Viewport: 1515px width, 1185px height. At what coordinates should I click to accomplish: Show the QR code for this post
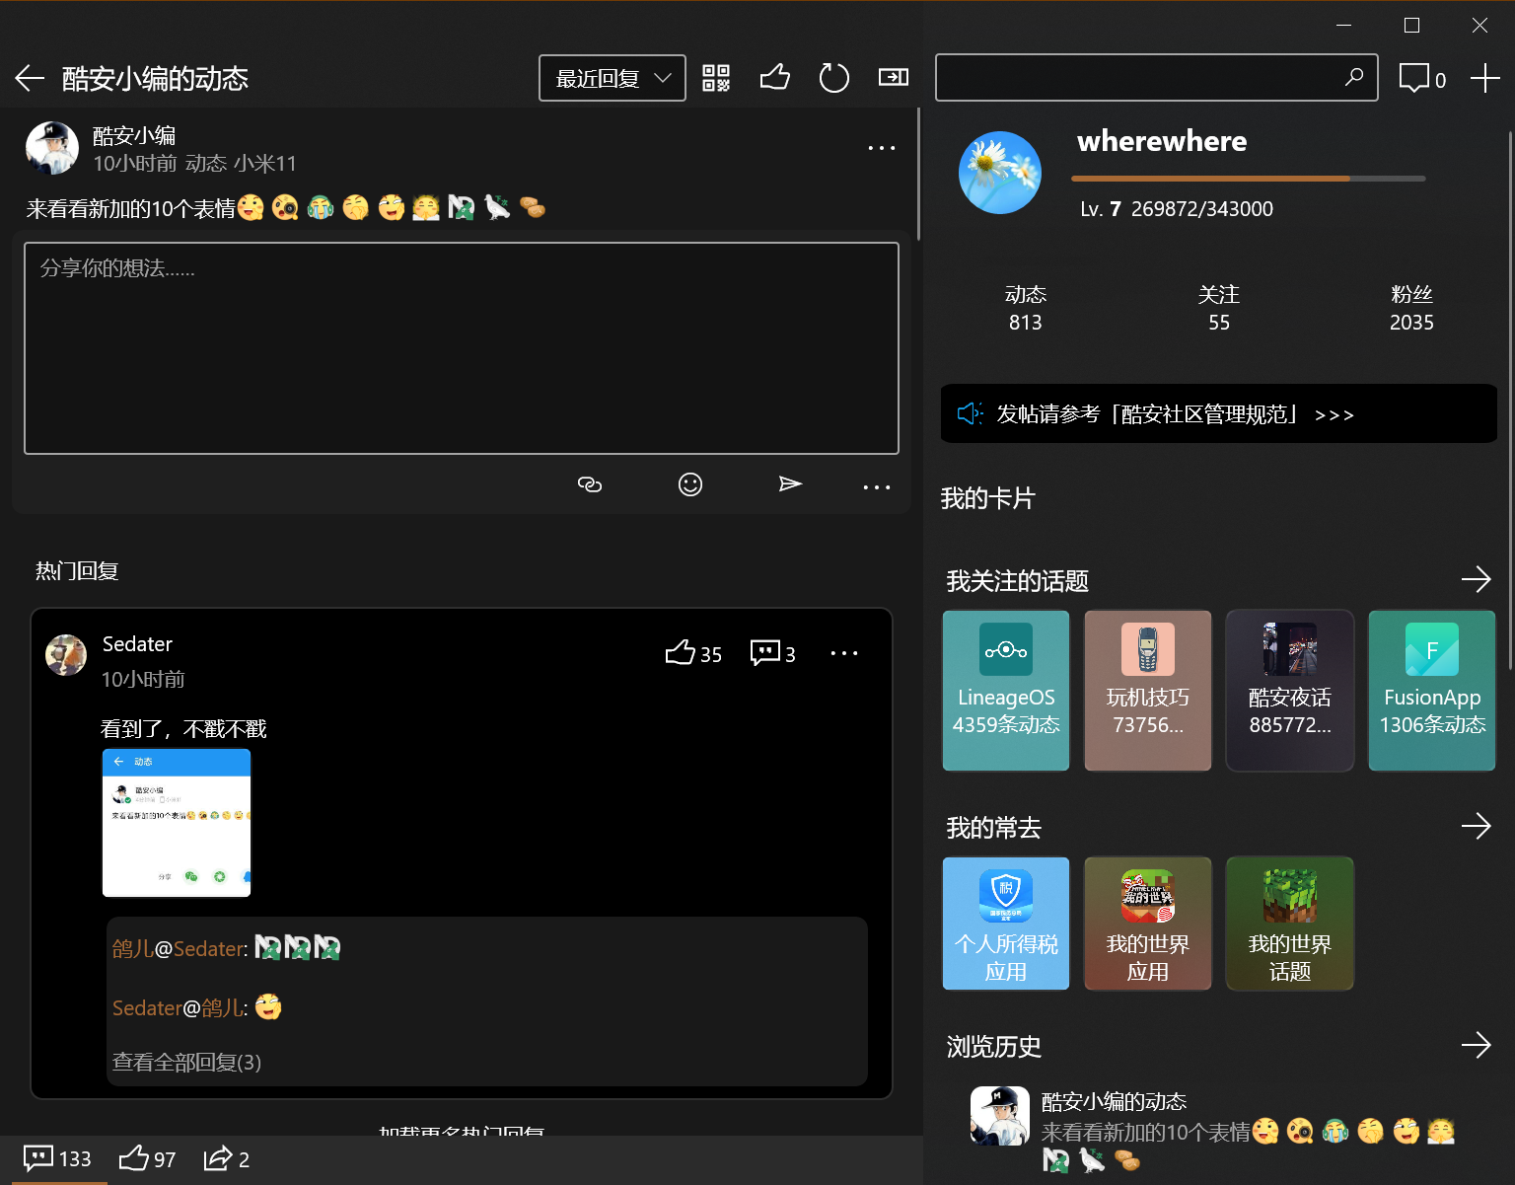716,78
